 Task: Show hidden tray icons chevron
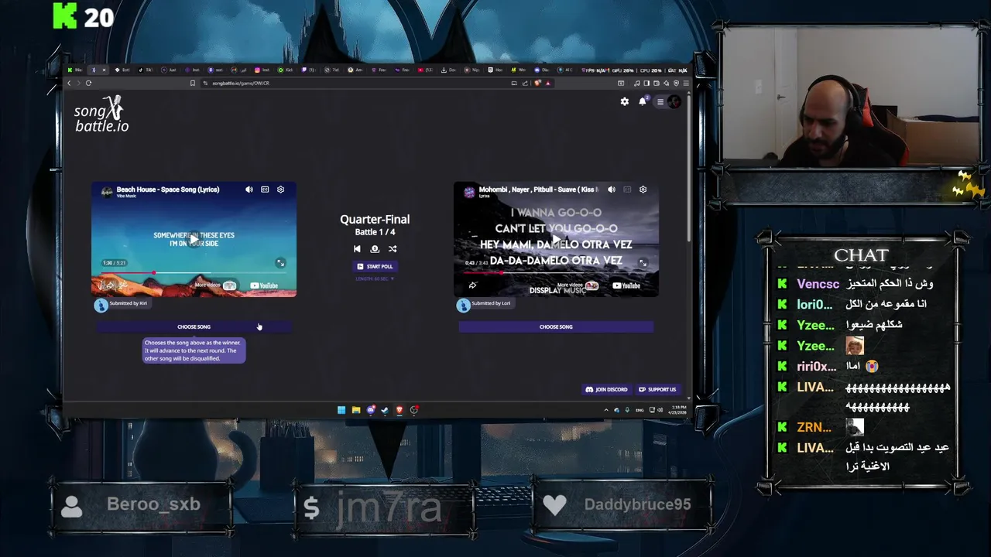tap(606, 410)
